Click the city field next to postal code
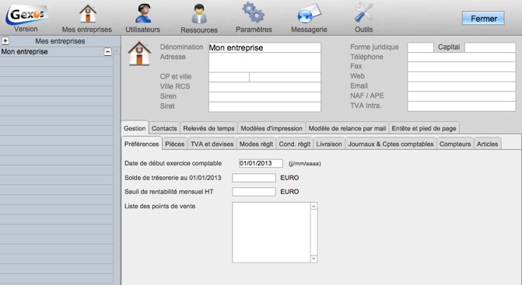The width and height of the screenshot is (522, 285). tap(285, 77)
